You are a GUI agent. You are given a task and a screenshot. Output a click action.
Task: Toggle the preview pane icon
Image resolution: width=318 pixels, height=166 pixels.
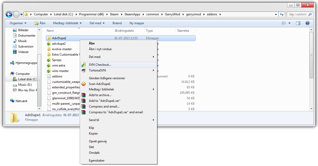(x=298, y=23)
